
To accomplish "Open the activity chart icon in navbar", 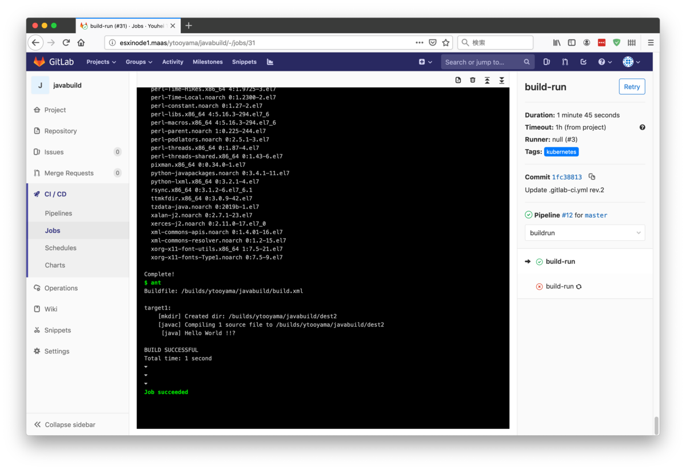I will coord(270,62).
